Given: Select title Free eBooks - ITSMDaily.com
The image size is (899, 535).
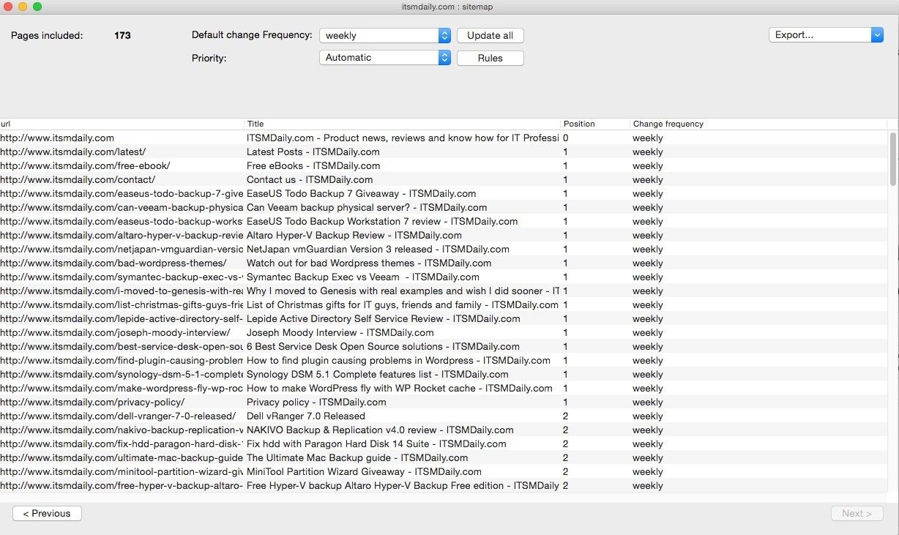Looking at the screenshot, I should click(313, 165).
